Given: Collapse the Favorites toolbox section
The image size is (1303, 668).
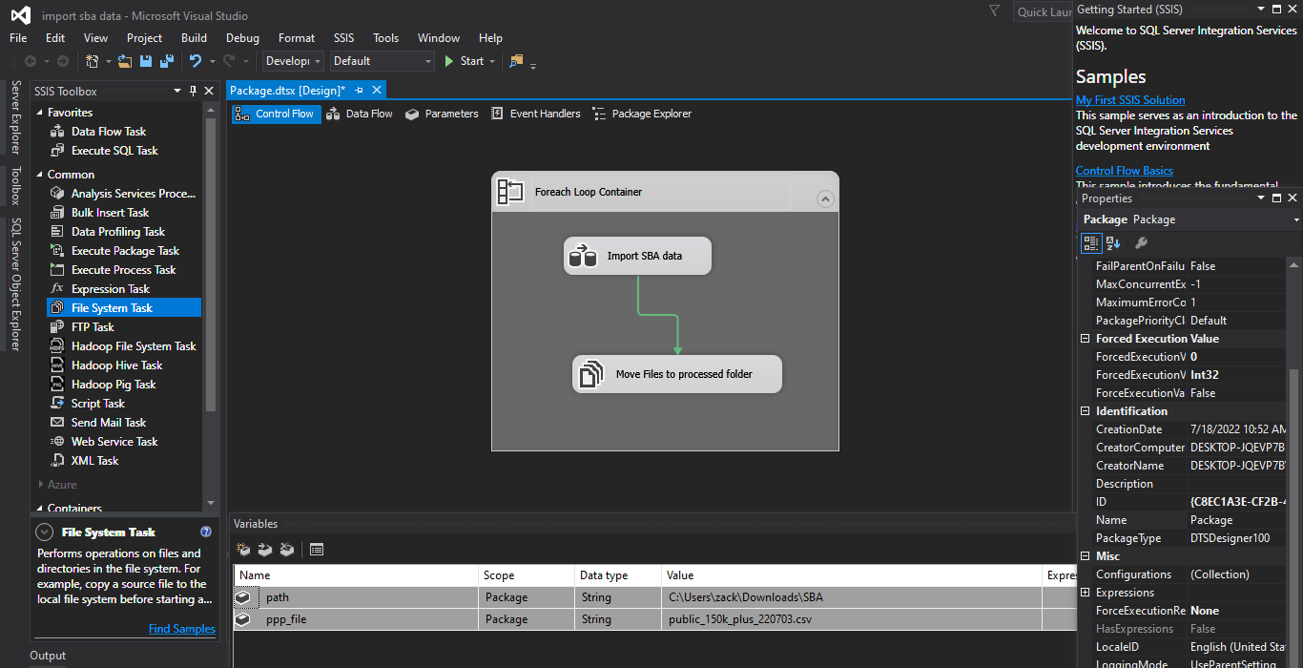Looking at the screenshot, I should [x=40, y=113].
